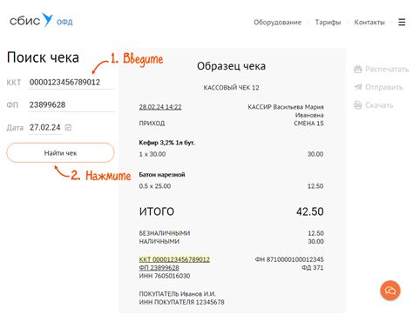This screenshot has height=315, width=413.
Task: Click the ИТОГО total 42.50
Action: (x=310, y=211)
